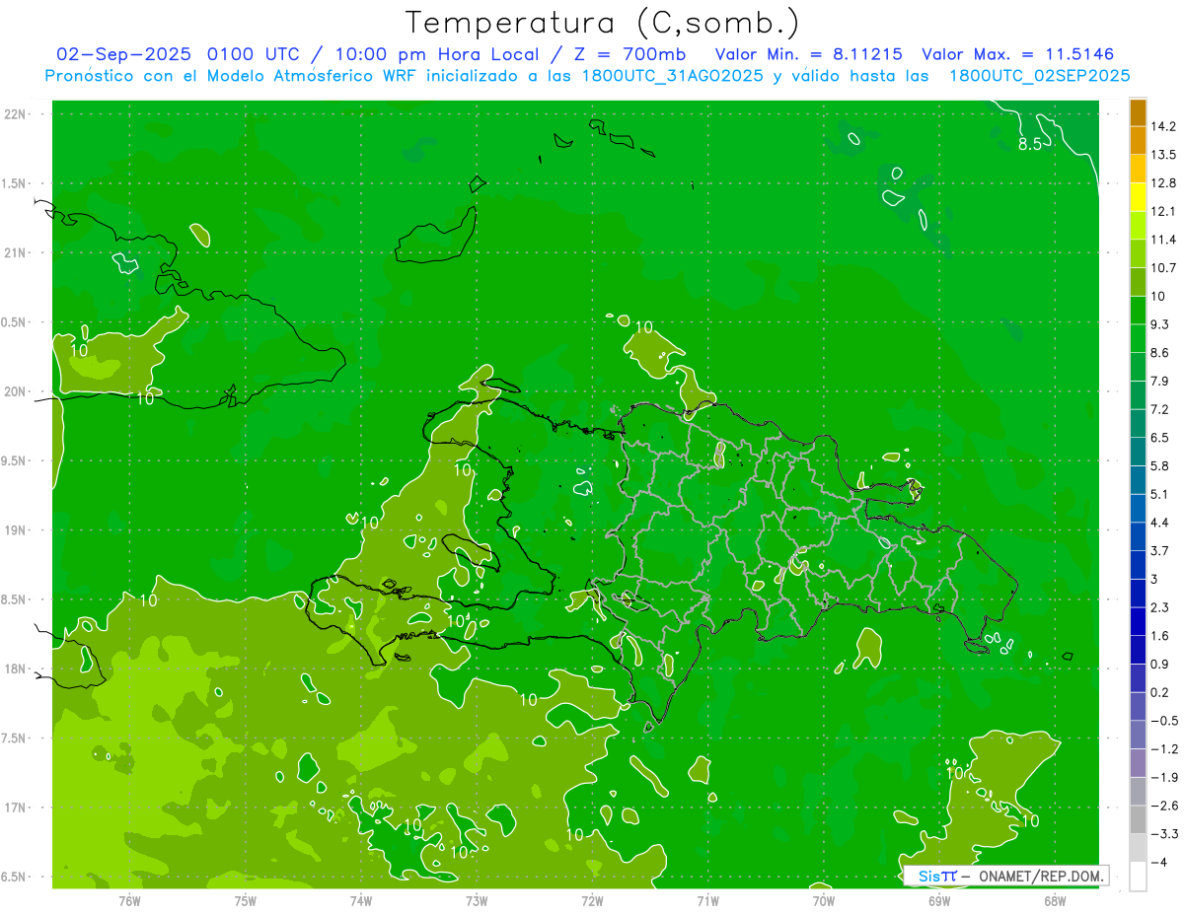Click the legend value '12.8'
Image resolution: width=1184 pixels, height=914 pixels.
pos(1163,182)
